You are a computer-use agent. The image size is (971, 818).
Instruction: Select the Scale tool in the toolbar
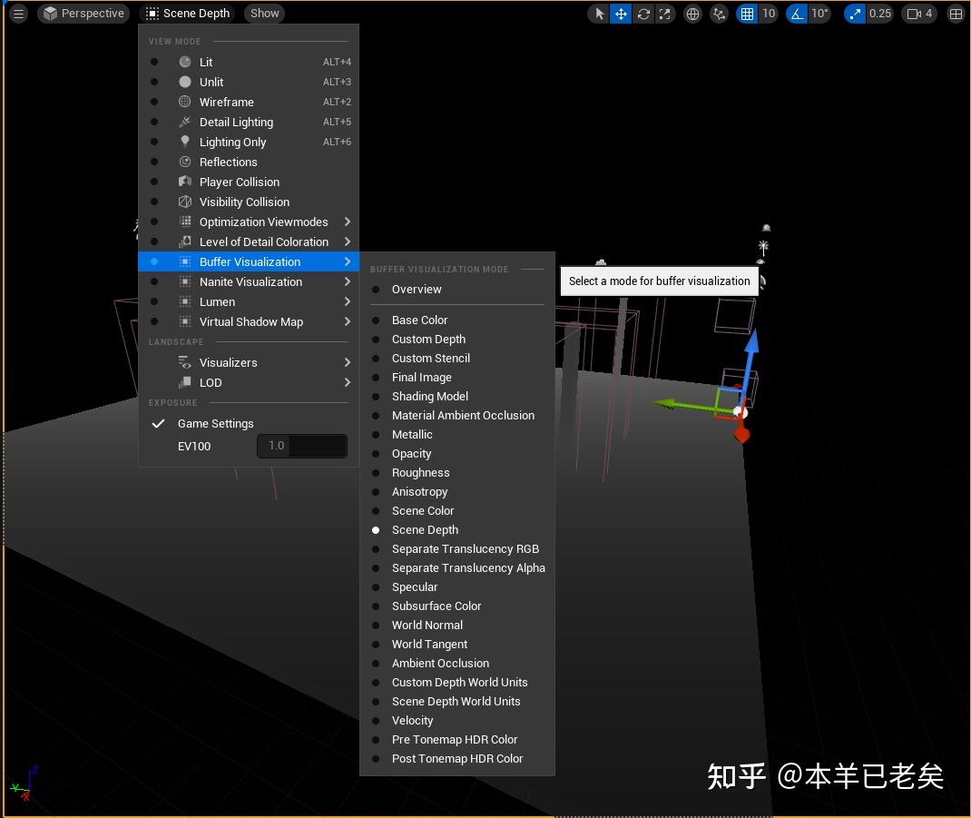[x=665, y=14]
